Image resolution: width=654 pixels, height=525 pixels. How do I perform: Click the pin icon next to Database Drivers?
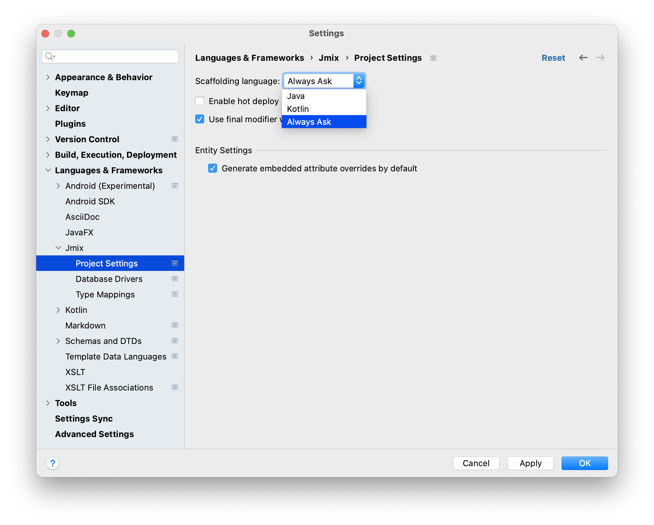click(175, 279)
